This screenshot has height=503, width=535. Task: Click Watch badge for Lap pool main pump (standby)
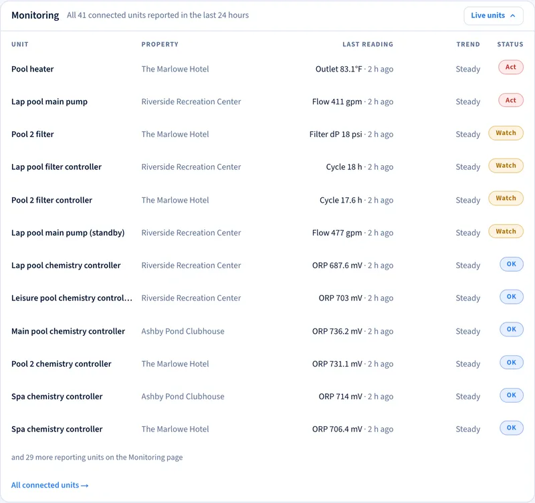(506, 231)
